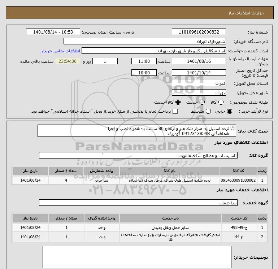Click the service code ح-49-492
The width and height of the screenshot is (278, 269).
[x=239, y=227]
